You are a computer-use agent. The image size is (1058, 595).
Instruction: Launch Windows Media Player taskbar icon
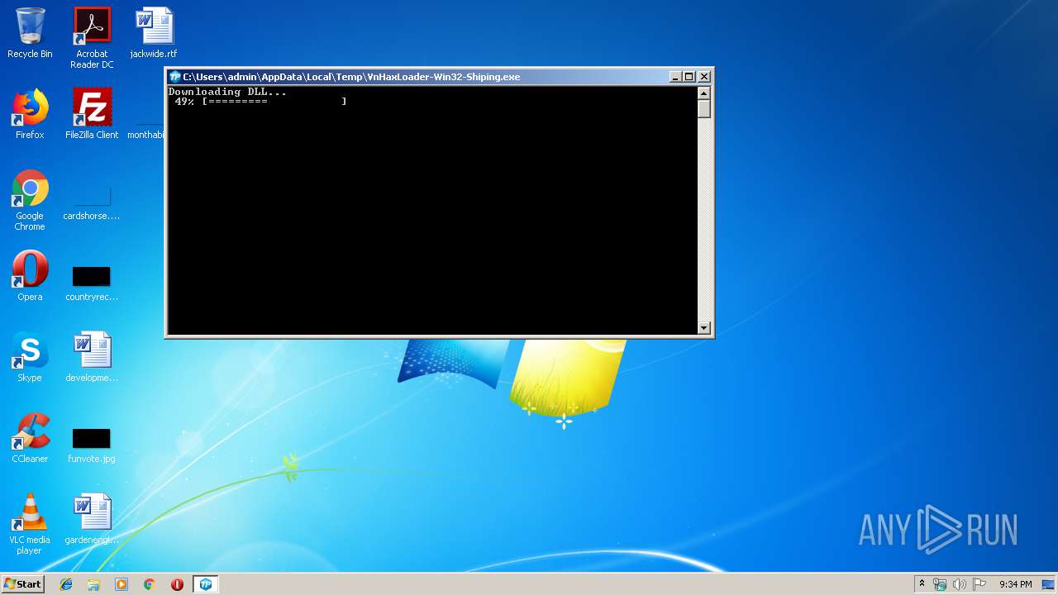tap(122, 584)
